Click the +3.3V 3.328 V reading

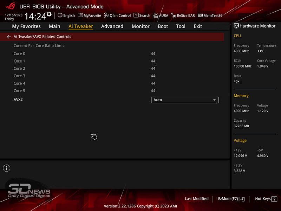tap(239, 171)
